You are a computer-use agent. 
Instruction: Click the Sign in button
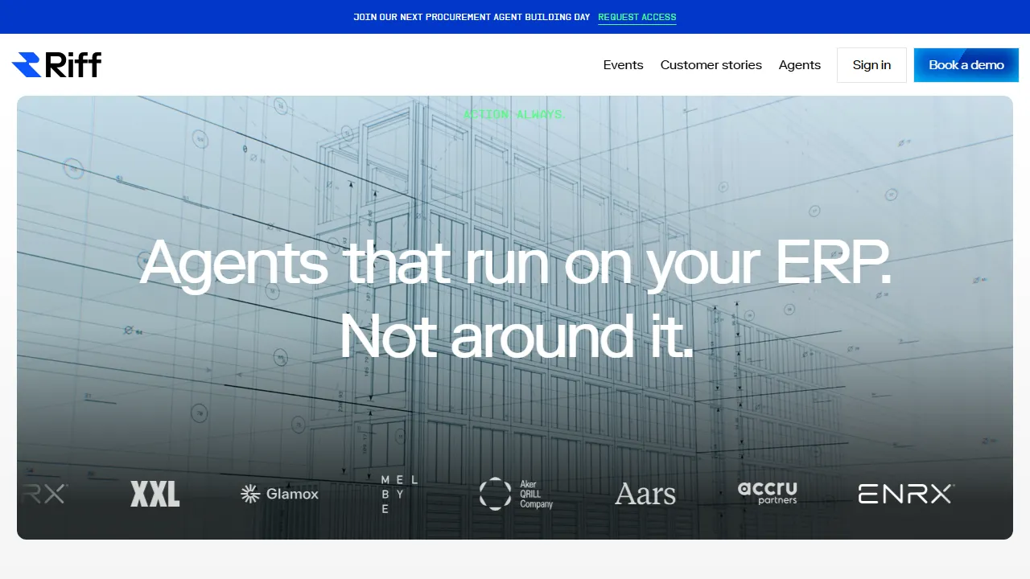click(871, 65)
